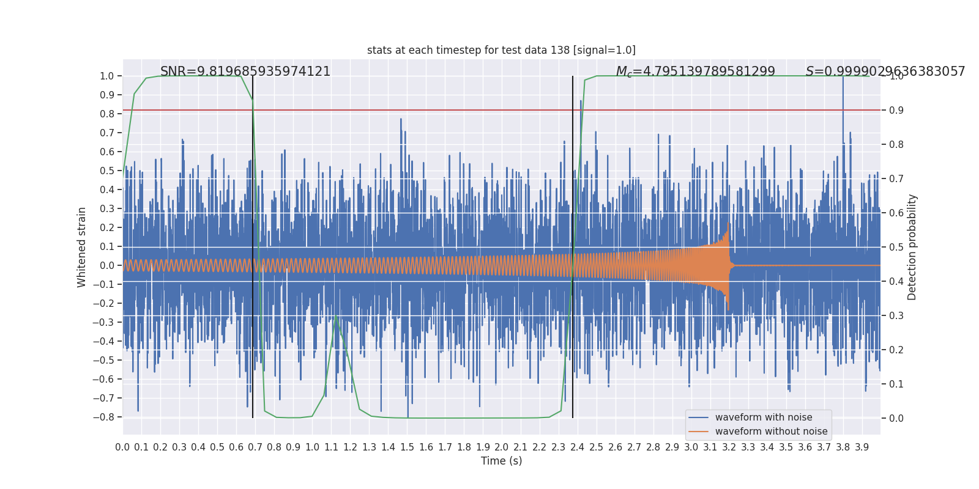Select the −0.8 tick on the Whitened strain axis
The height and width of the screenshot is (489, 979).
pyautogui.click(x=103, y=417)
